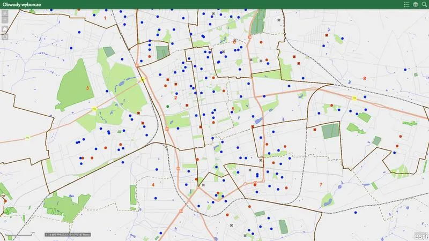The width and height of the screenshot is (429, 241).
Task: Click the esri logo attribution
Action: (421, 236)
